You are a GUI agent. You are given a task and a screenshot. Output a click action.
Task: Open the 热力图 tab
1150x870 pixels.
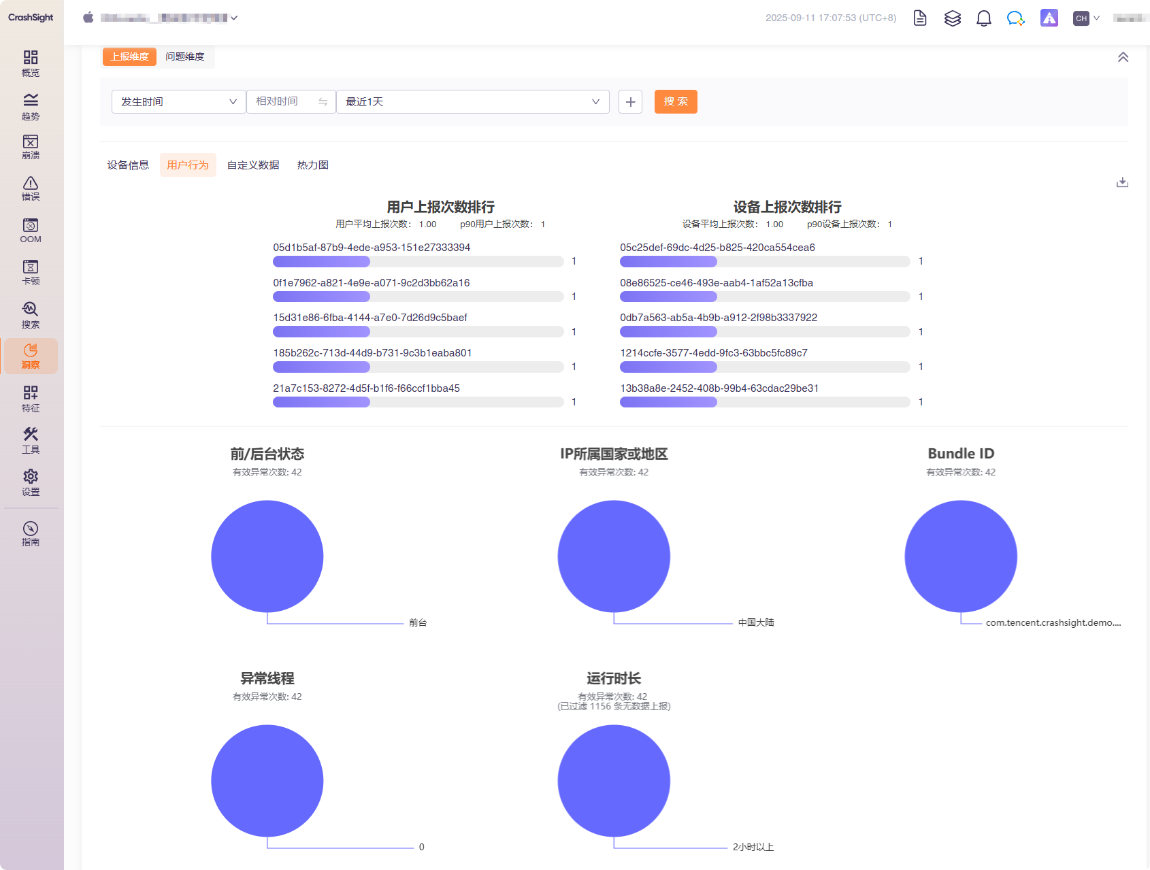(x=313, y=165)
